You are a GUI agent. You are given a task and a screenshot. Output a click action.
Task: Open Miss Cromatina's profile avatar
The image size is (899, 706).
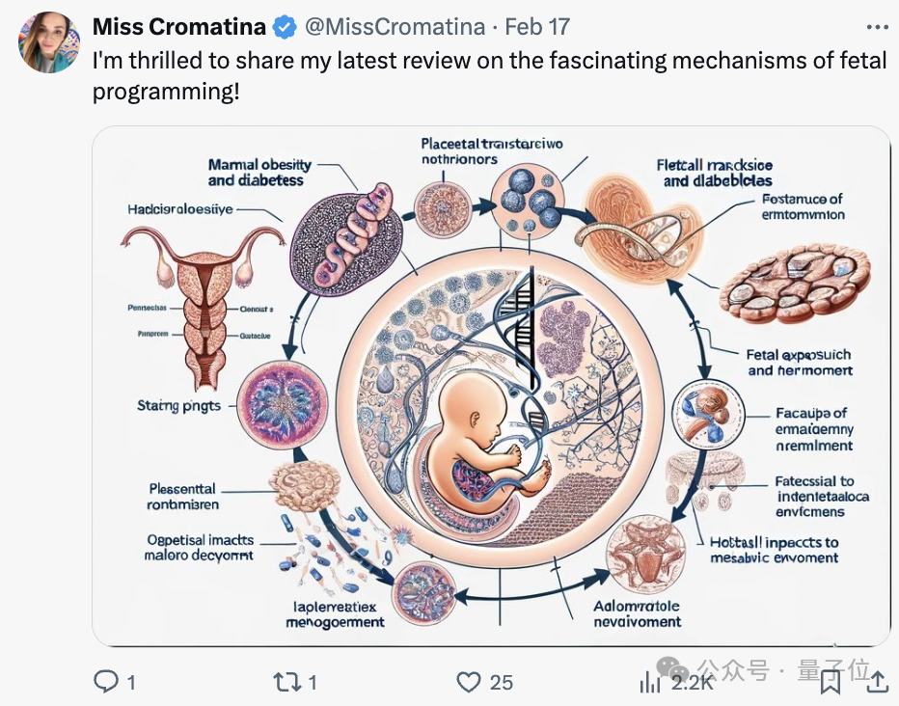[x=48, y=41]
